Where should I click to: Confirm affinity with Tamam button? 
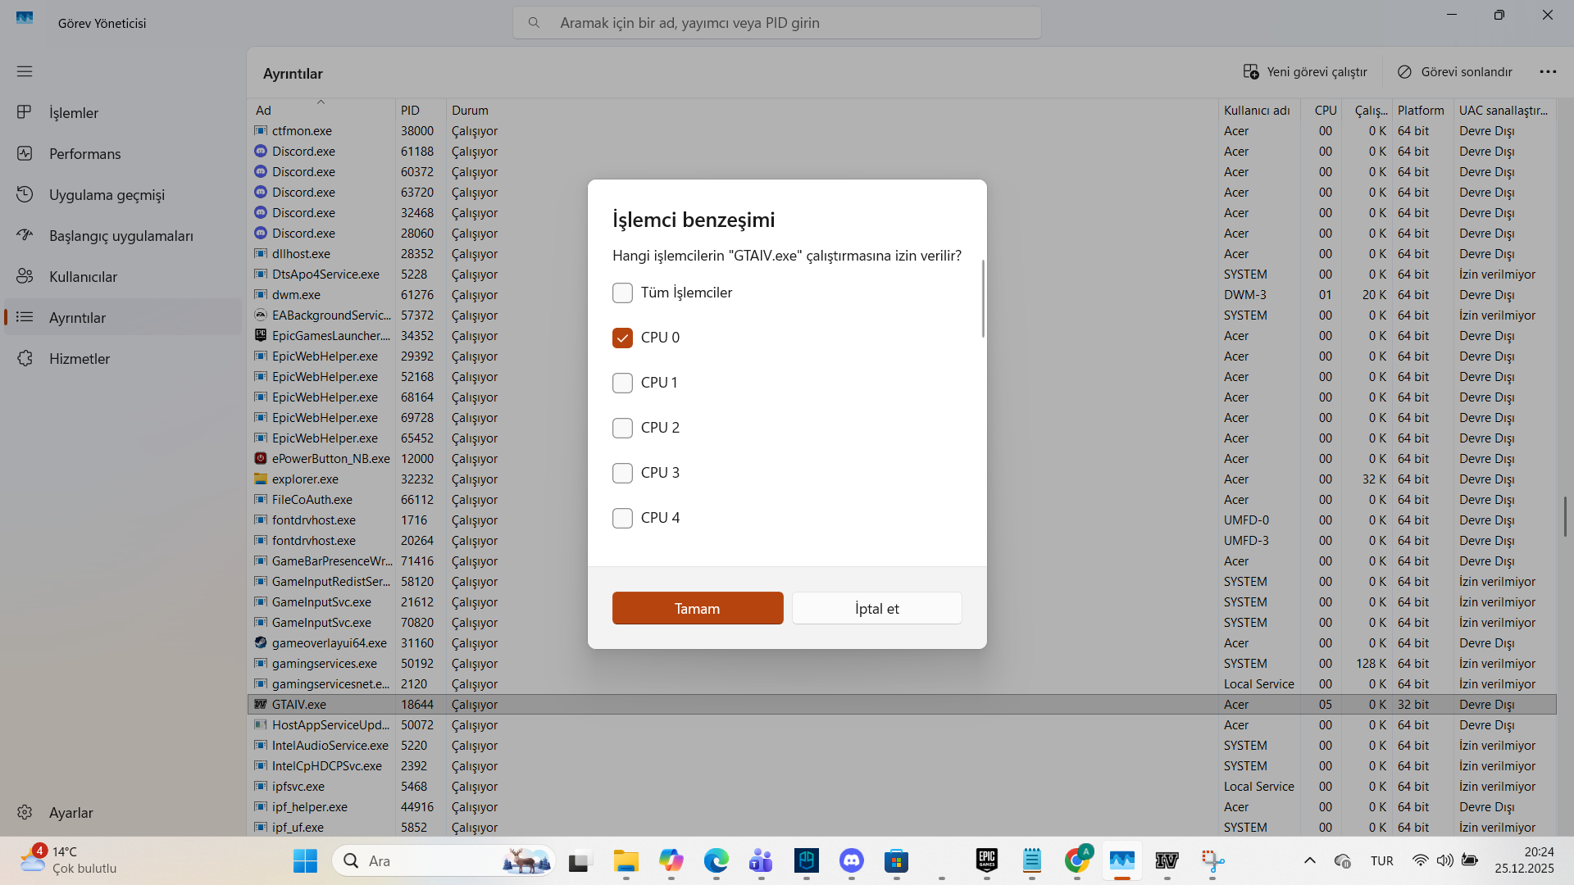click(x=698, y=608)
